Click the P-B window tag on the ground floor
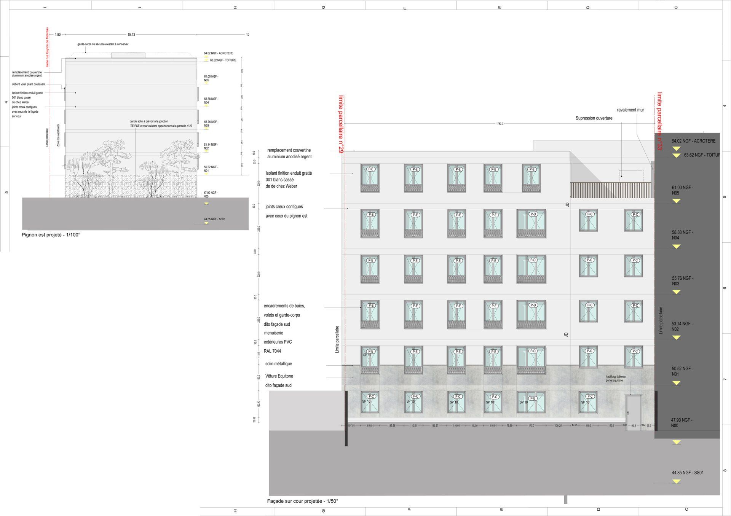The image size is (731, 516). [533, 398]
